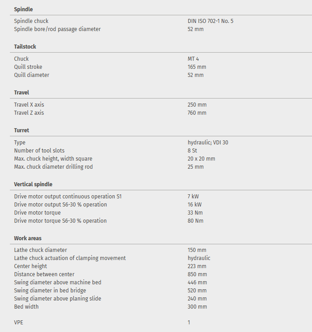
Task: Click the Tailstock section heading
Action: [x=25, y=47]
